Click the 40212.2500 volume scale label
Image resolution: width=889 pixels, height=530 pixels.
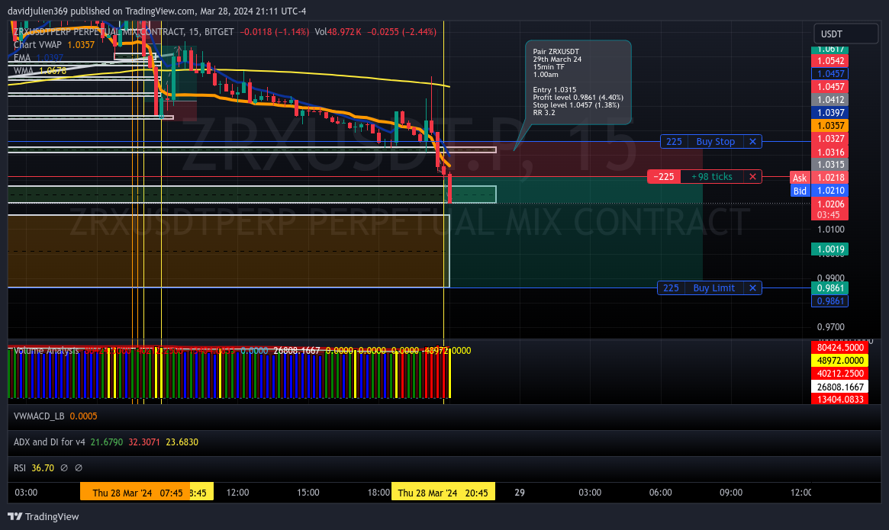(840, 374)
